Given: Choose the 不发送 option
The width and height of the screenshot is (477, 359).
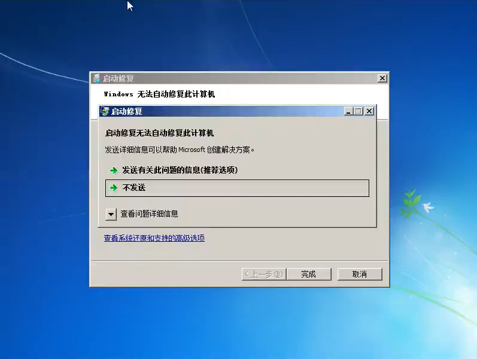Looking at the screenshot, I should coord(237,188).
